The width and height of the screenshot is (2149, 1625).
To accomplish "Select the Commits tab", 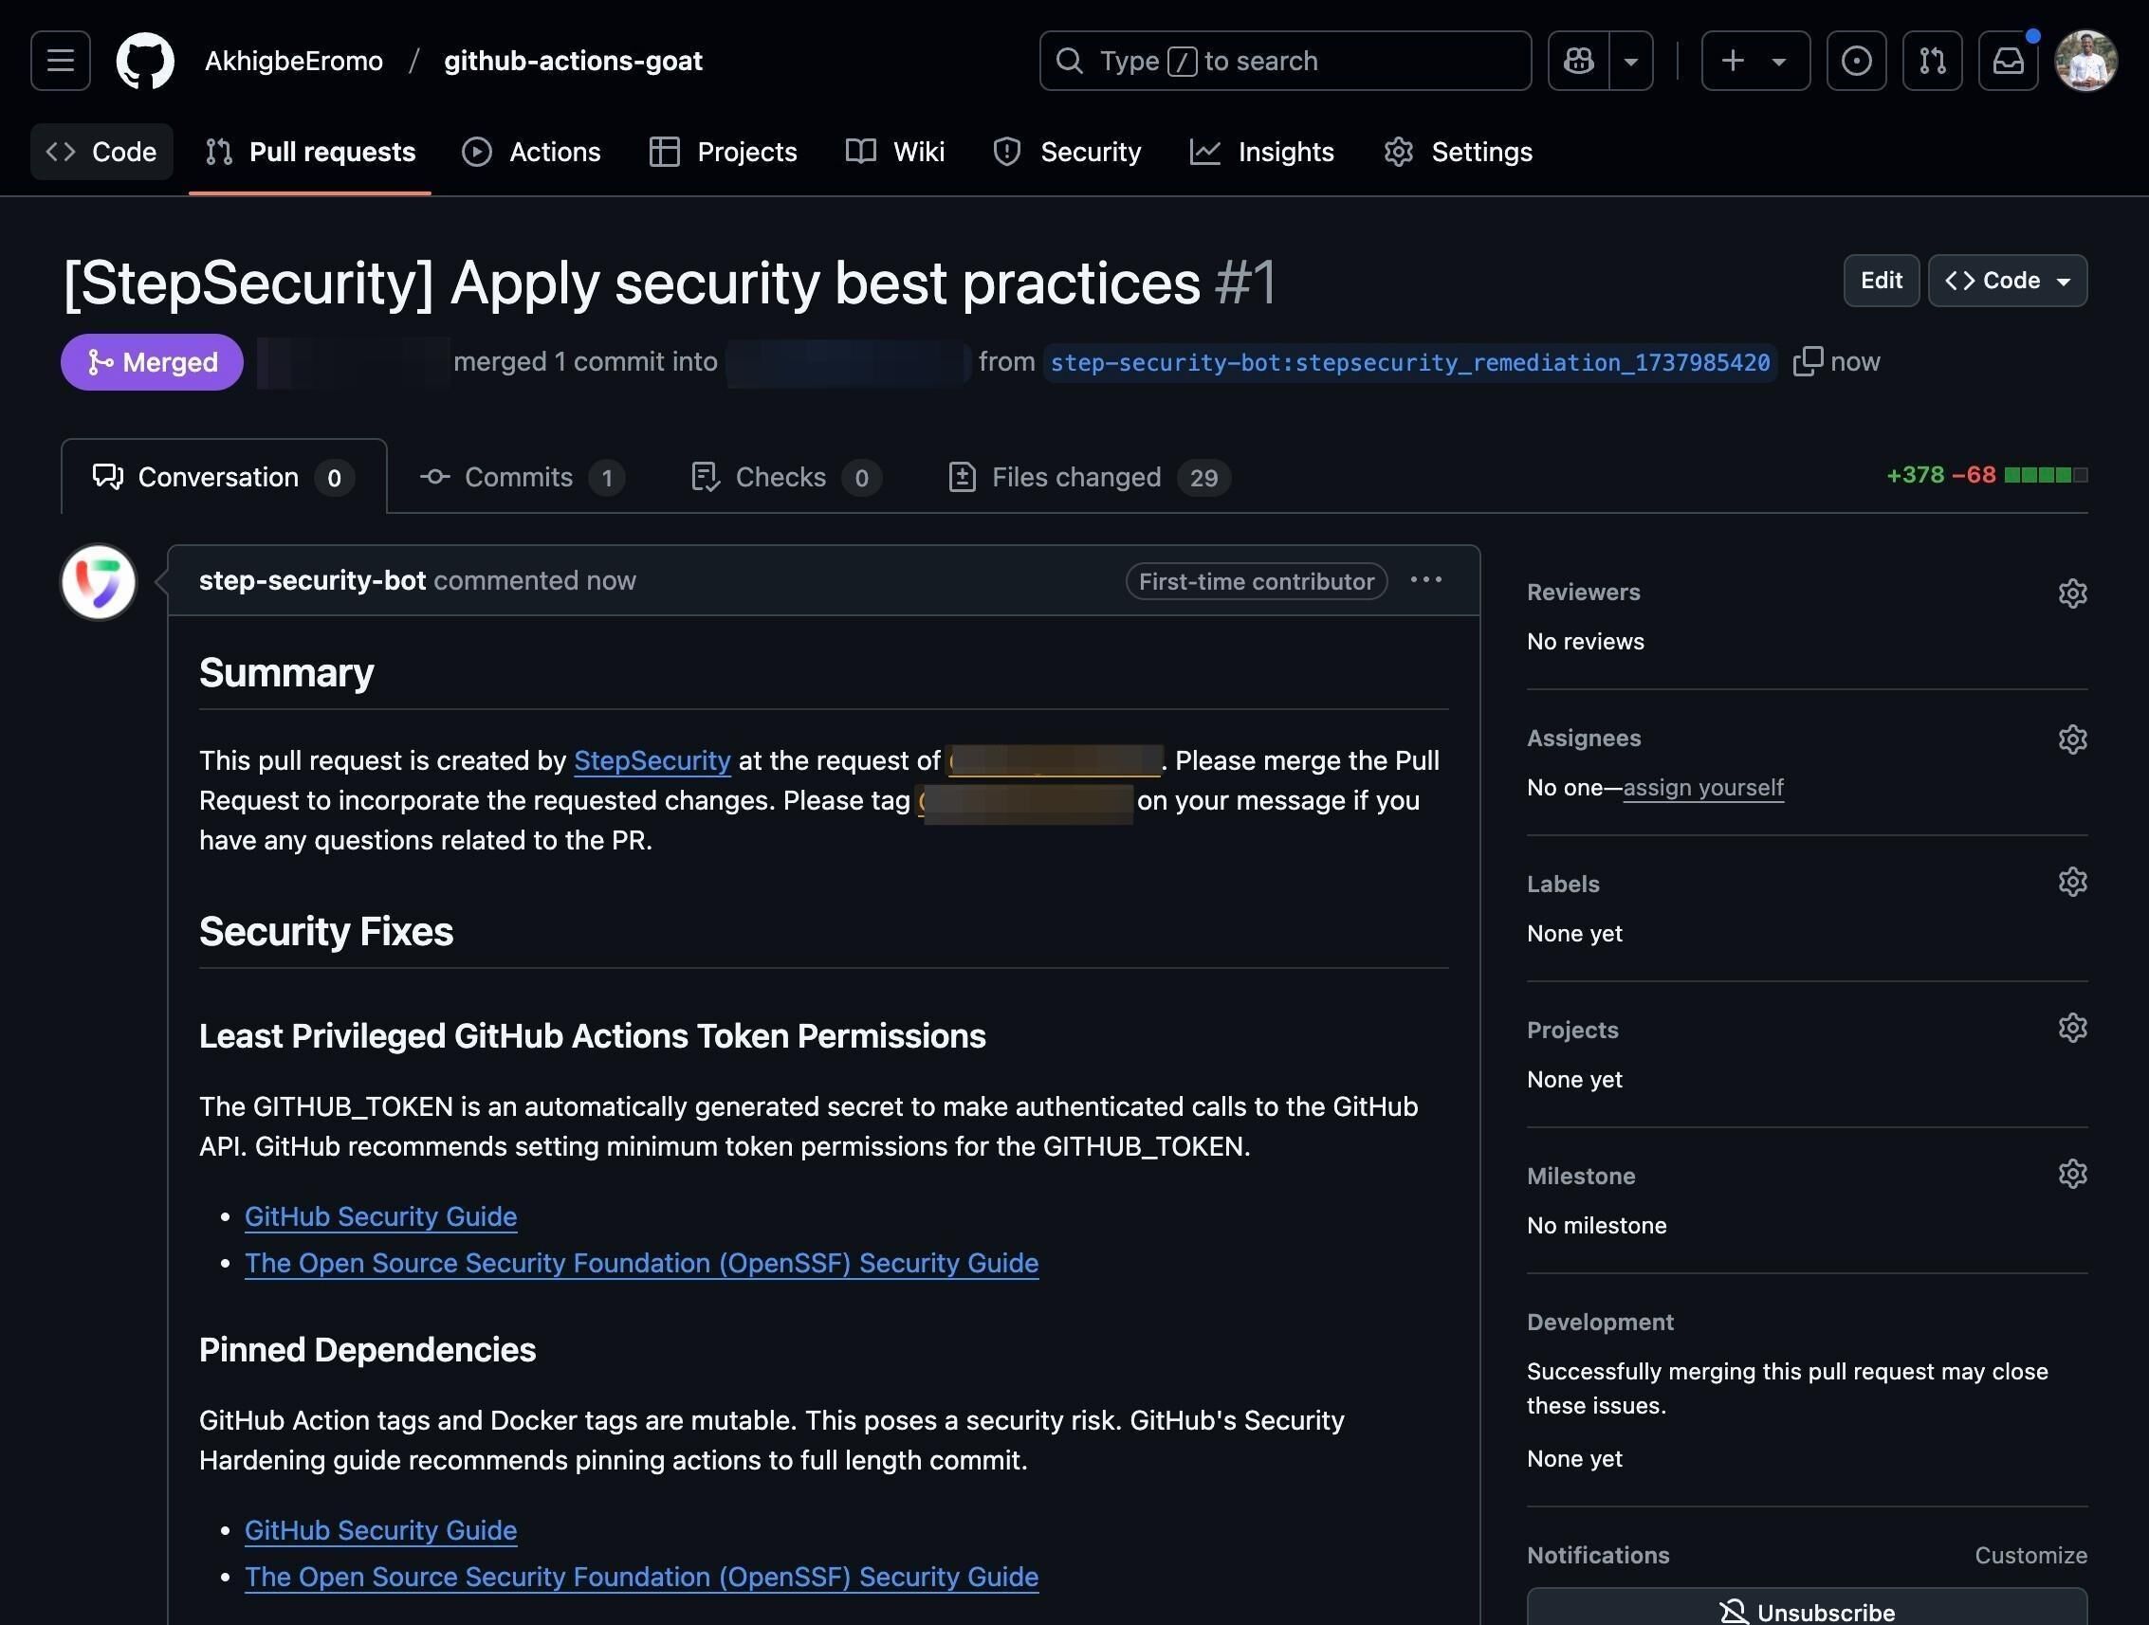I will pyautogui.click(x=523, y=477).
